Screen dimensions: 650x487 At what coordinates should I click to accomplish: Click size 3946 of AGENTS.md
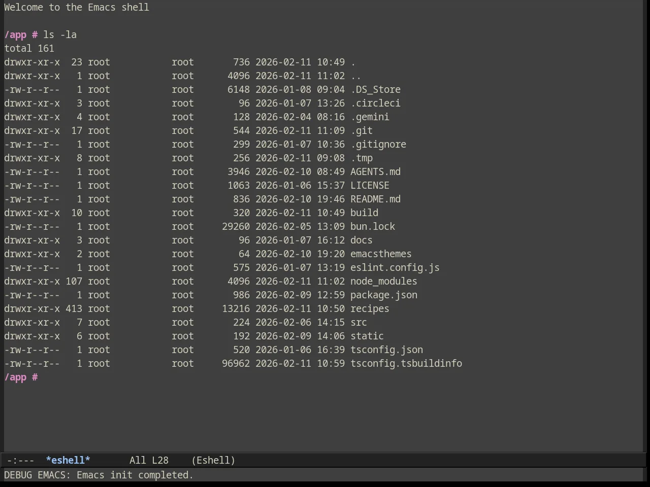[x=239, y=172]
